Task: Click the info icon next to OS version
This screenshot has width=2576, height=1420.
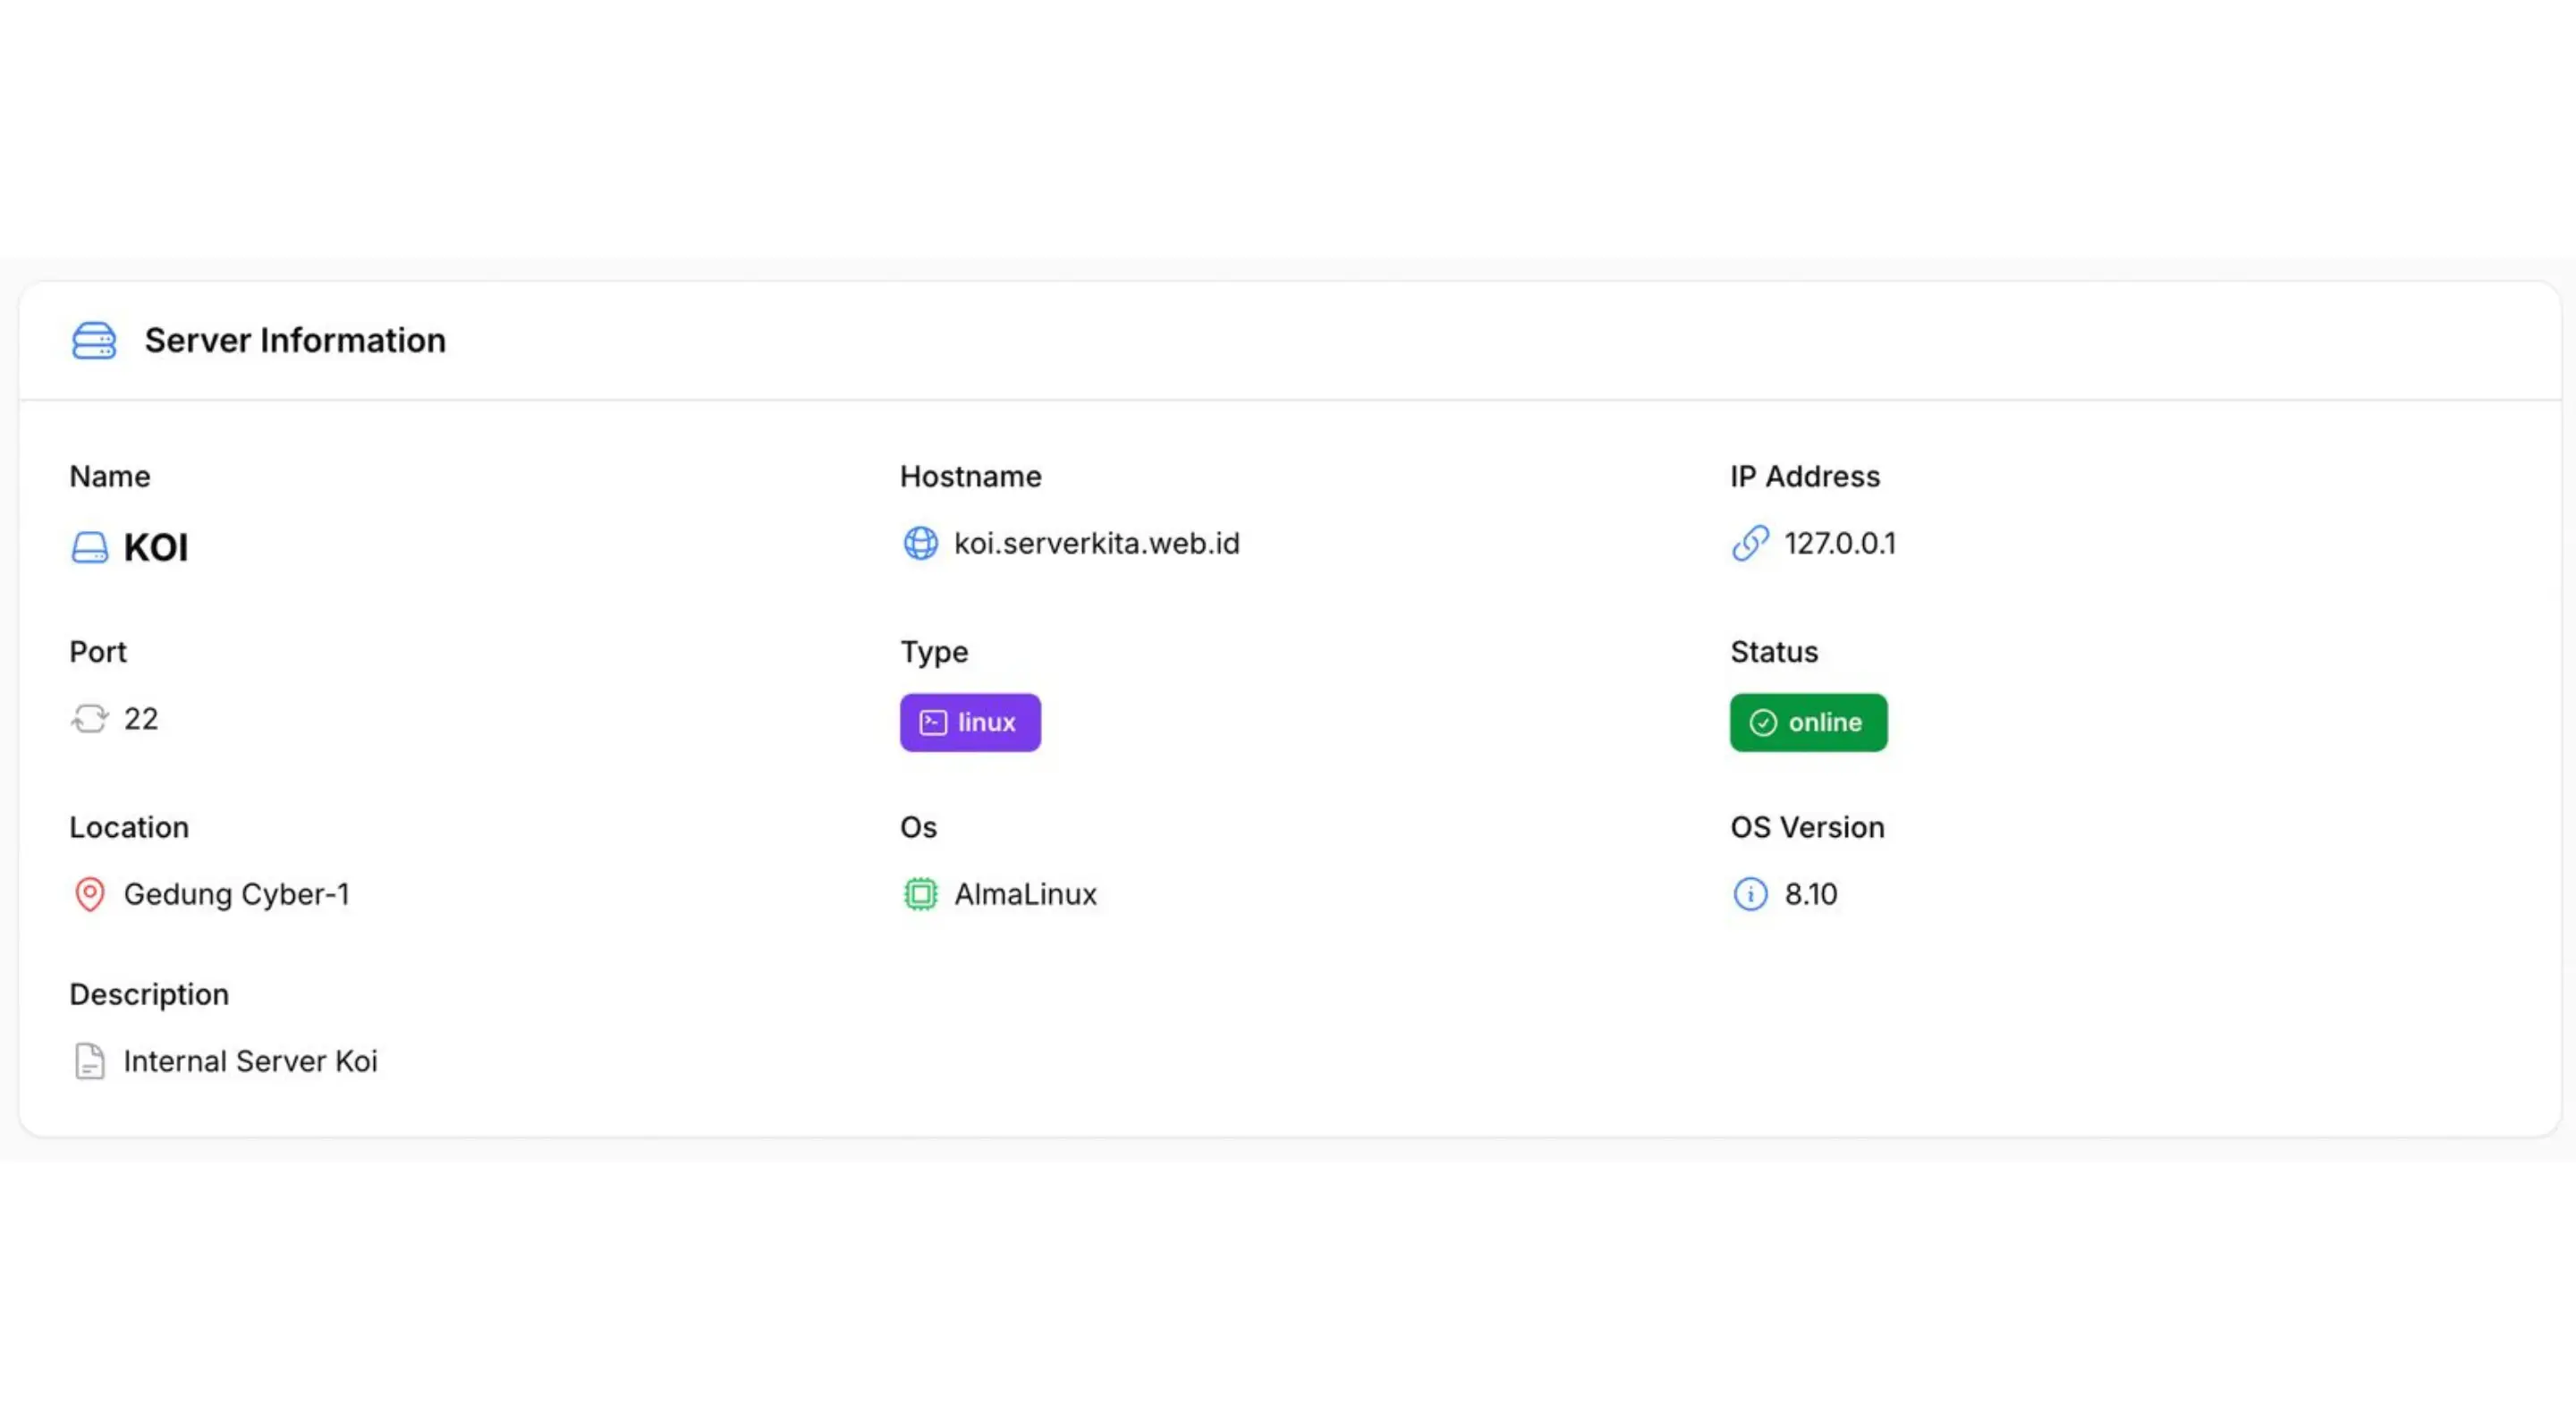Action: 1750,895
